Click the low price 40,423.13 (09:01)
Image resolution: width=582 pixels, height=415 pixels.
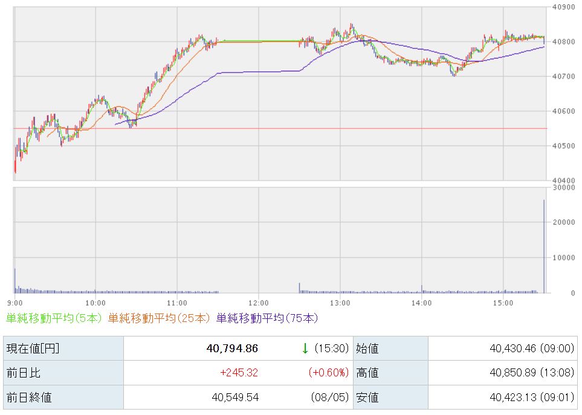[x=531, y=397]
